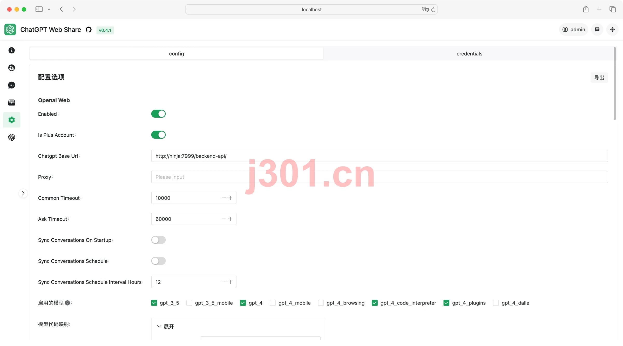Uncheck the gpt_4_plugins model checkbox
623x346 pixels.
click(446, 303)
